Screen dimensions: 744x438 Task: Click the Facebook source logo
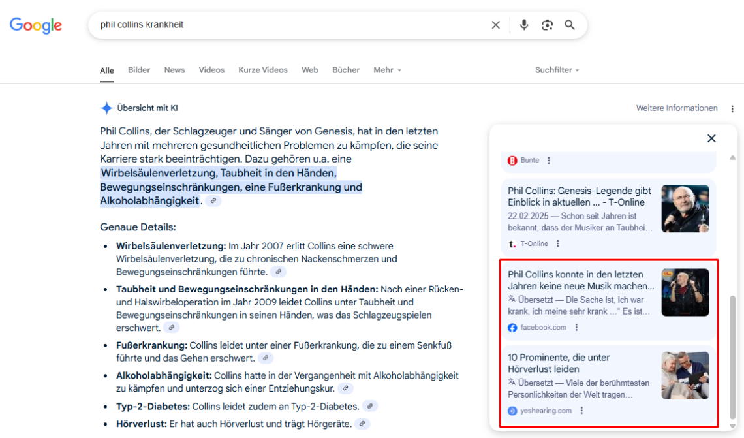[x=512, y=328]
